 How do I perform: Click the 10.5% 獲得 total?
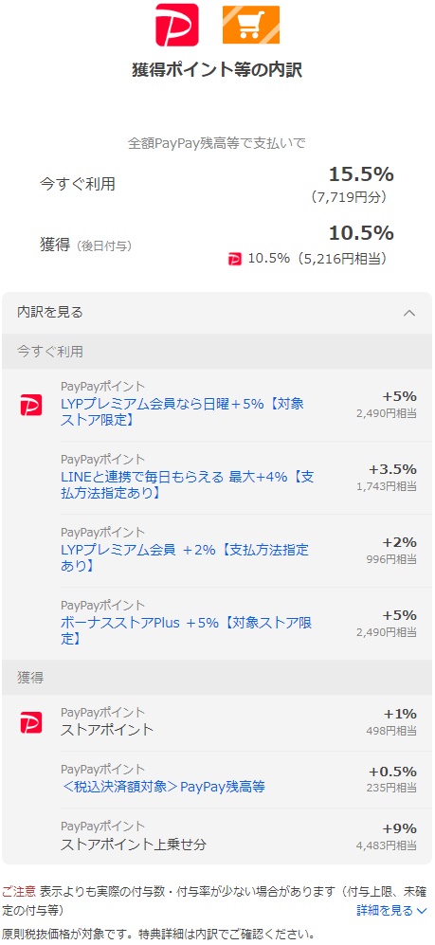(x=361, y=233)
